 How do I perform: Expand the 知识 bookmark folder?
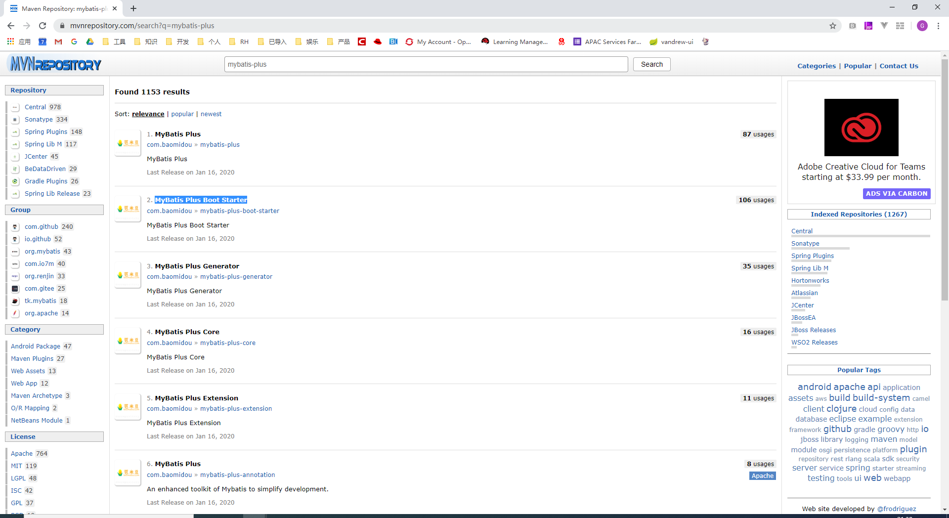click(146, 42)
